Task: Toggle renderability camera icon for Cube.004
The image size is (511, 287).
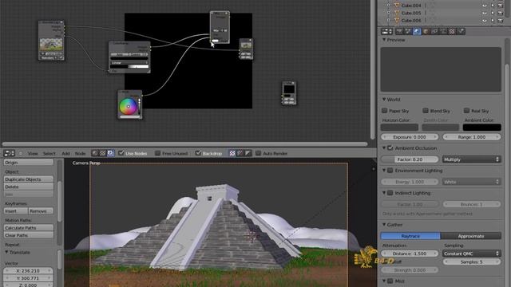Action: (x=501, y=6)
